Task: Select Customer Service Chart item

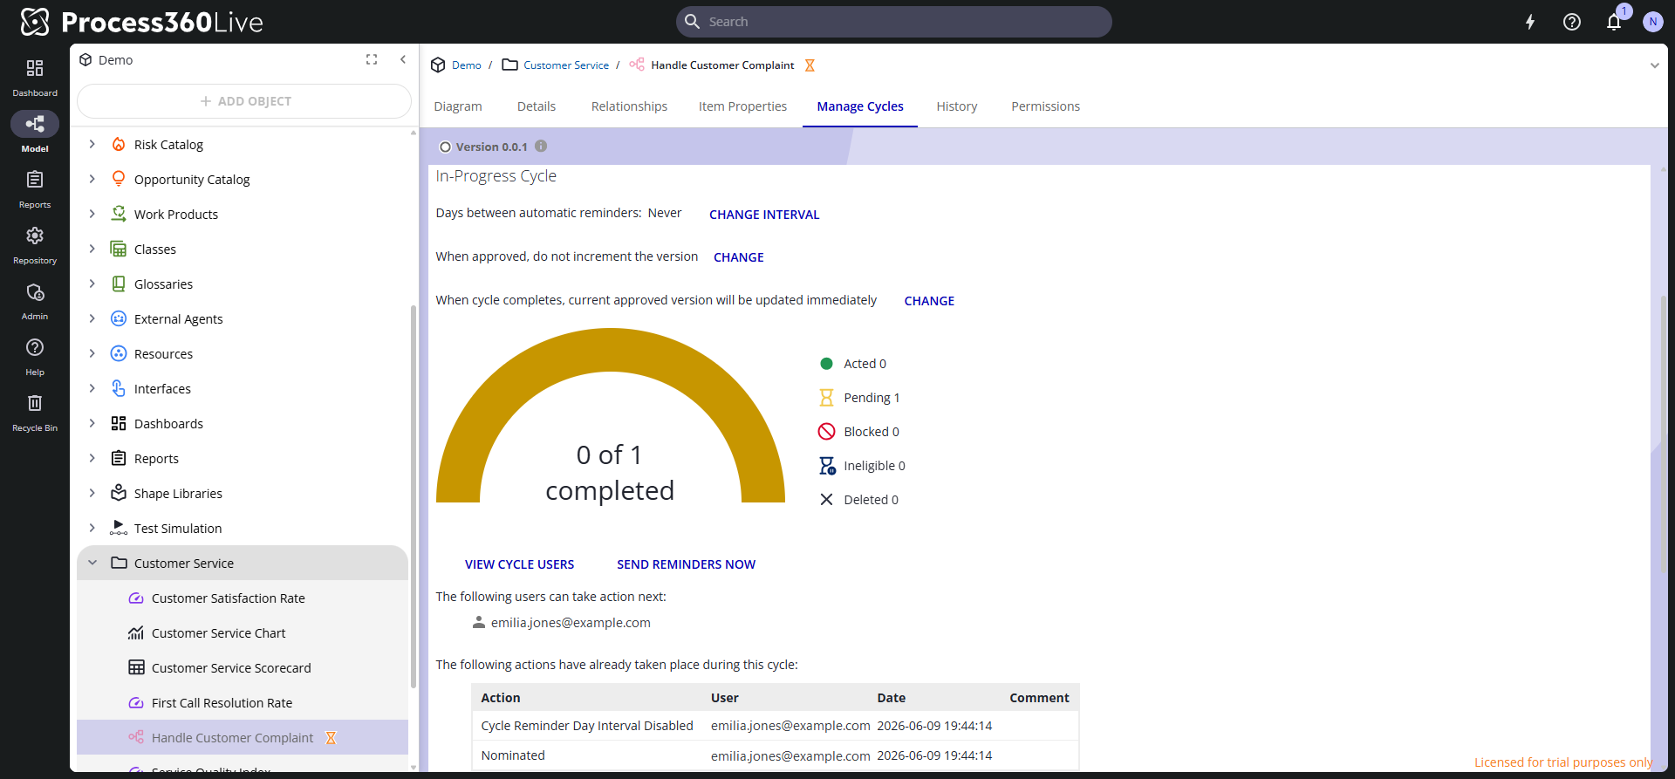Action: [219, 633]
